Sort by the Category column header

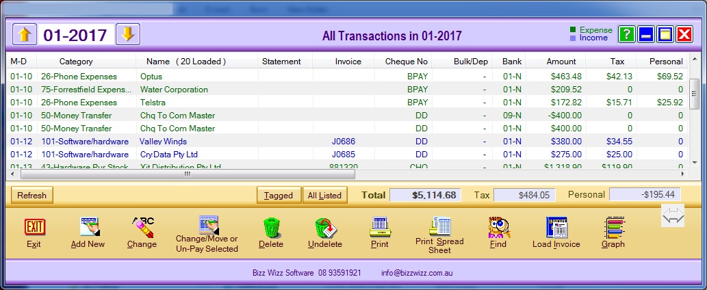click(76, 62)
